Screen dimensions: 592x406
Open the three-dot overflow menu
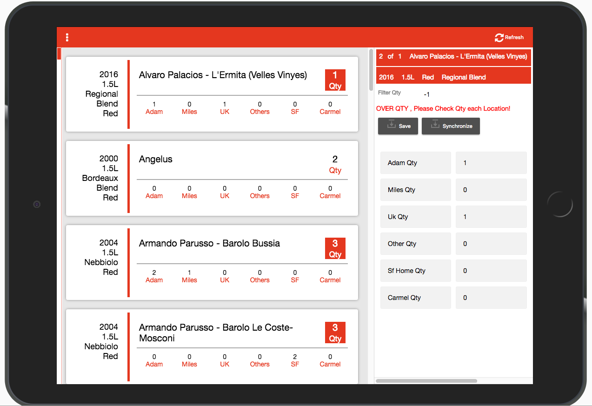point(67,37)
